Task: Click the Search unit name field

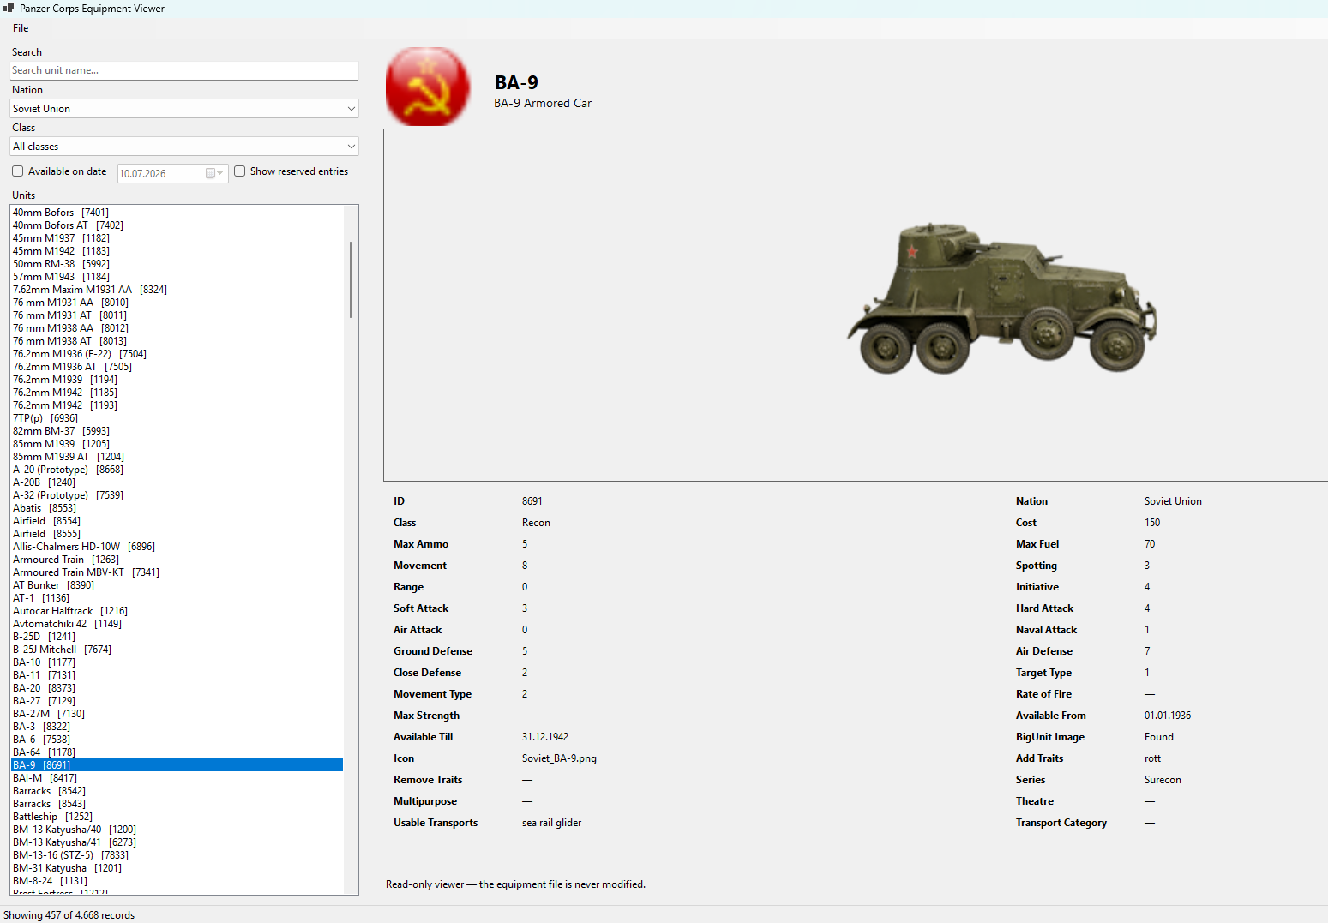Action: point(184,70)
